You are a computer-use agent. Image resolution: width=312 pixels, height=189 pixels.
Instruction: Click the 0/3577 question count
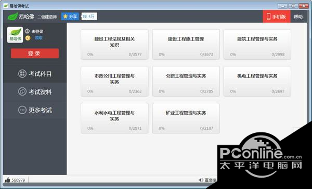(x=135, y=55)
